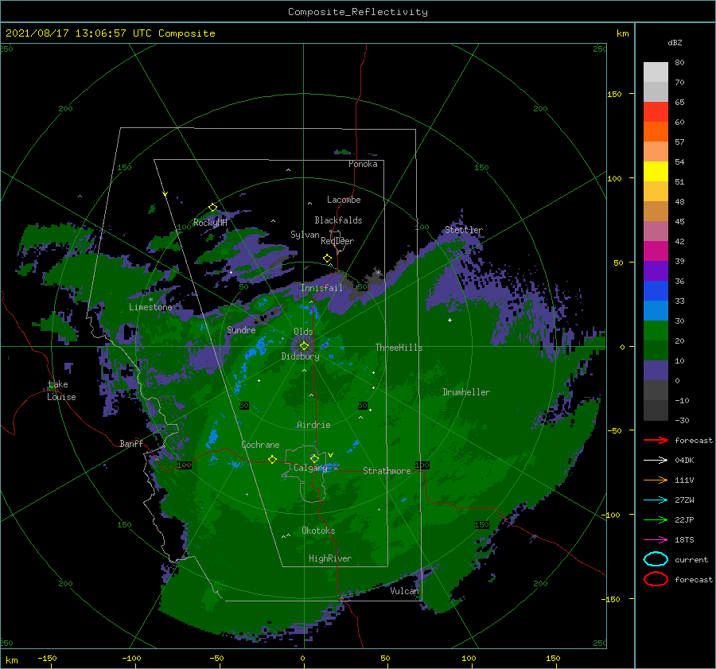
Task: Select the Cochrane label
Action: [x=260, y=445]
